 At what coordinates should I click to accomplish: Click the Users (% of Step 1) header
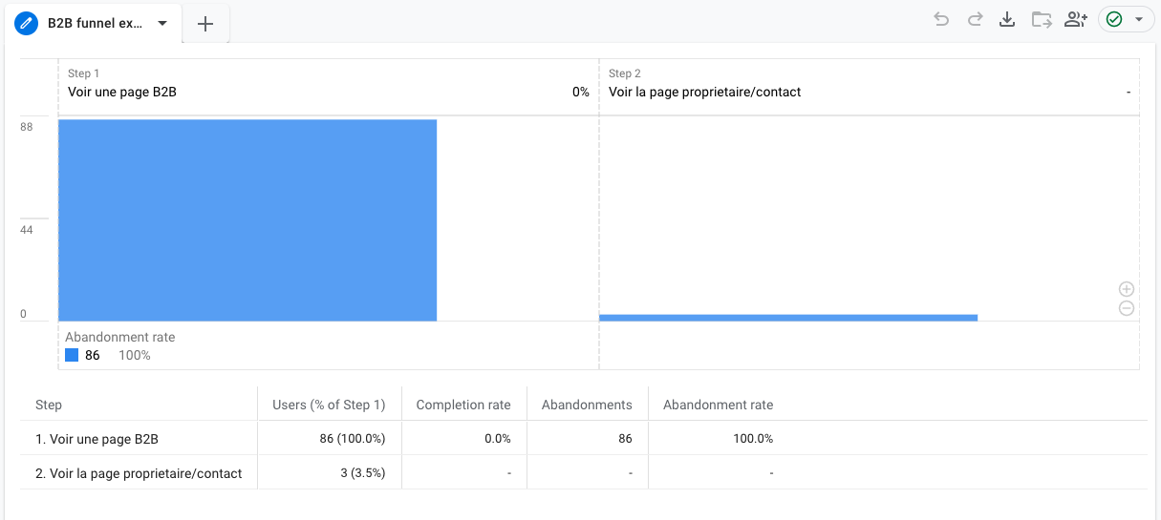coord(329,405)
